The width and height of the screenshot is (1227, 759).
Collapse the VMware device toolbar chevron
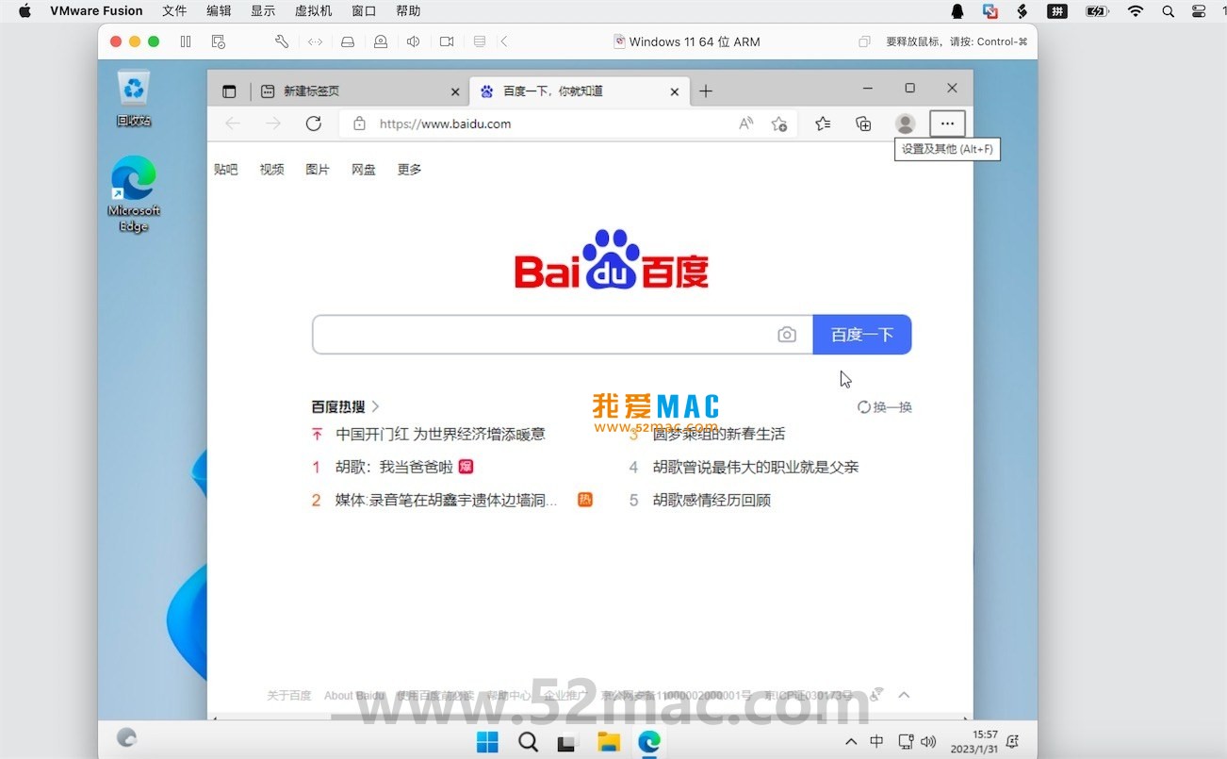point(504,41)
